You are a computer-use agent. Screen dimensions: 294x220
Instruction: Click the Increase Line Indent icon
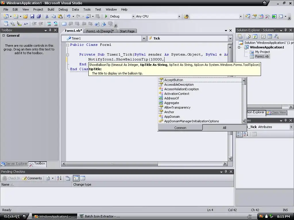tap(41, 24)
